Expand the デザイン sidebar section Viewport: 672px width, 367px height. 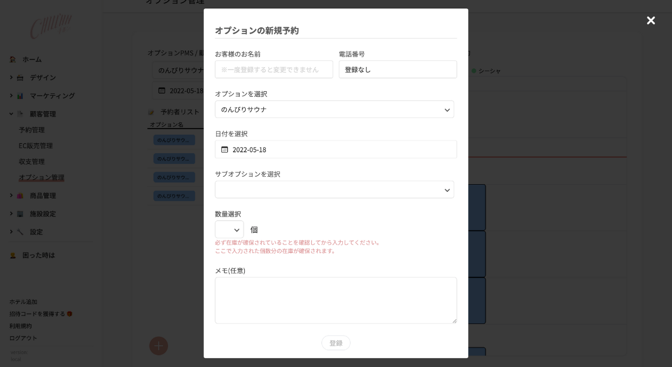click(x=11, y=77)
